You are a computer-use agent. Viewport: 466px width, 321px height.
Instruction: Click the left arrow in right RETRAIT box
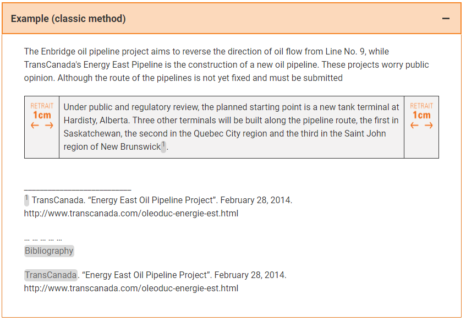(414, 126)
